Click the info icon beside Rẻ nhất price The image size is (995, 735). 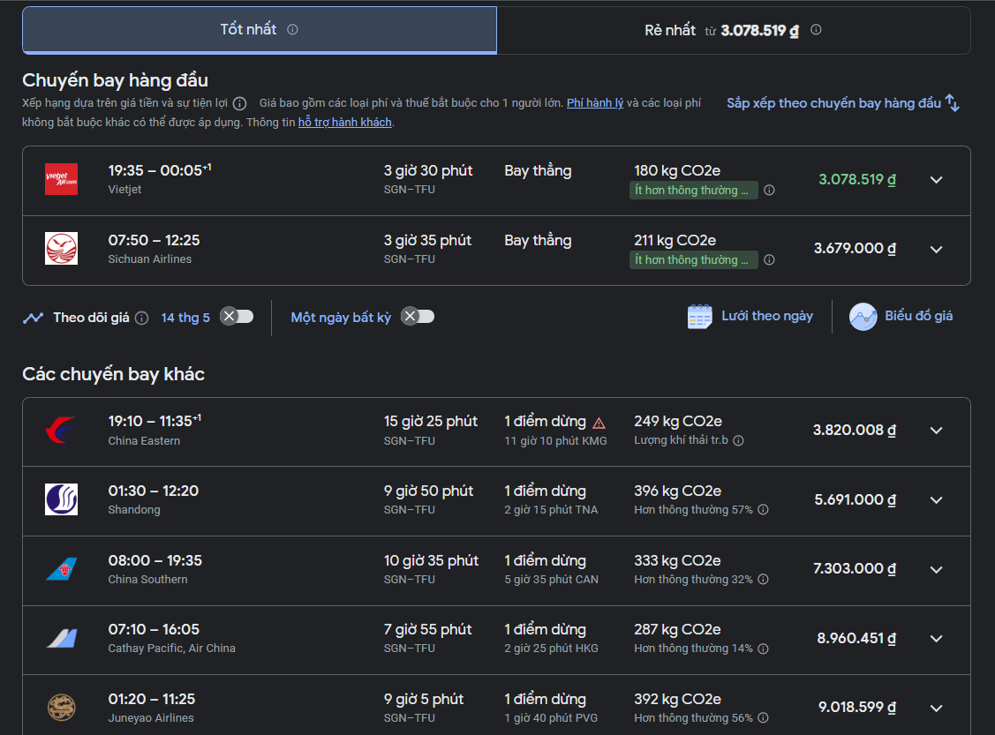coord(816,29)
